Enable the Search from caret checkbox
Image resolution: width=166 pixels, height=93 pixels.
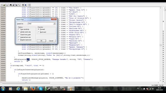19,35
